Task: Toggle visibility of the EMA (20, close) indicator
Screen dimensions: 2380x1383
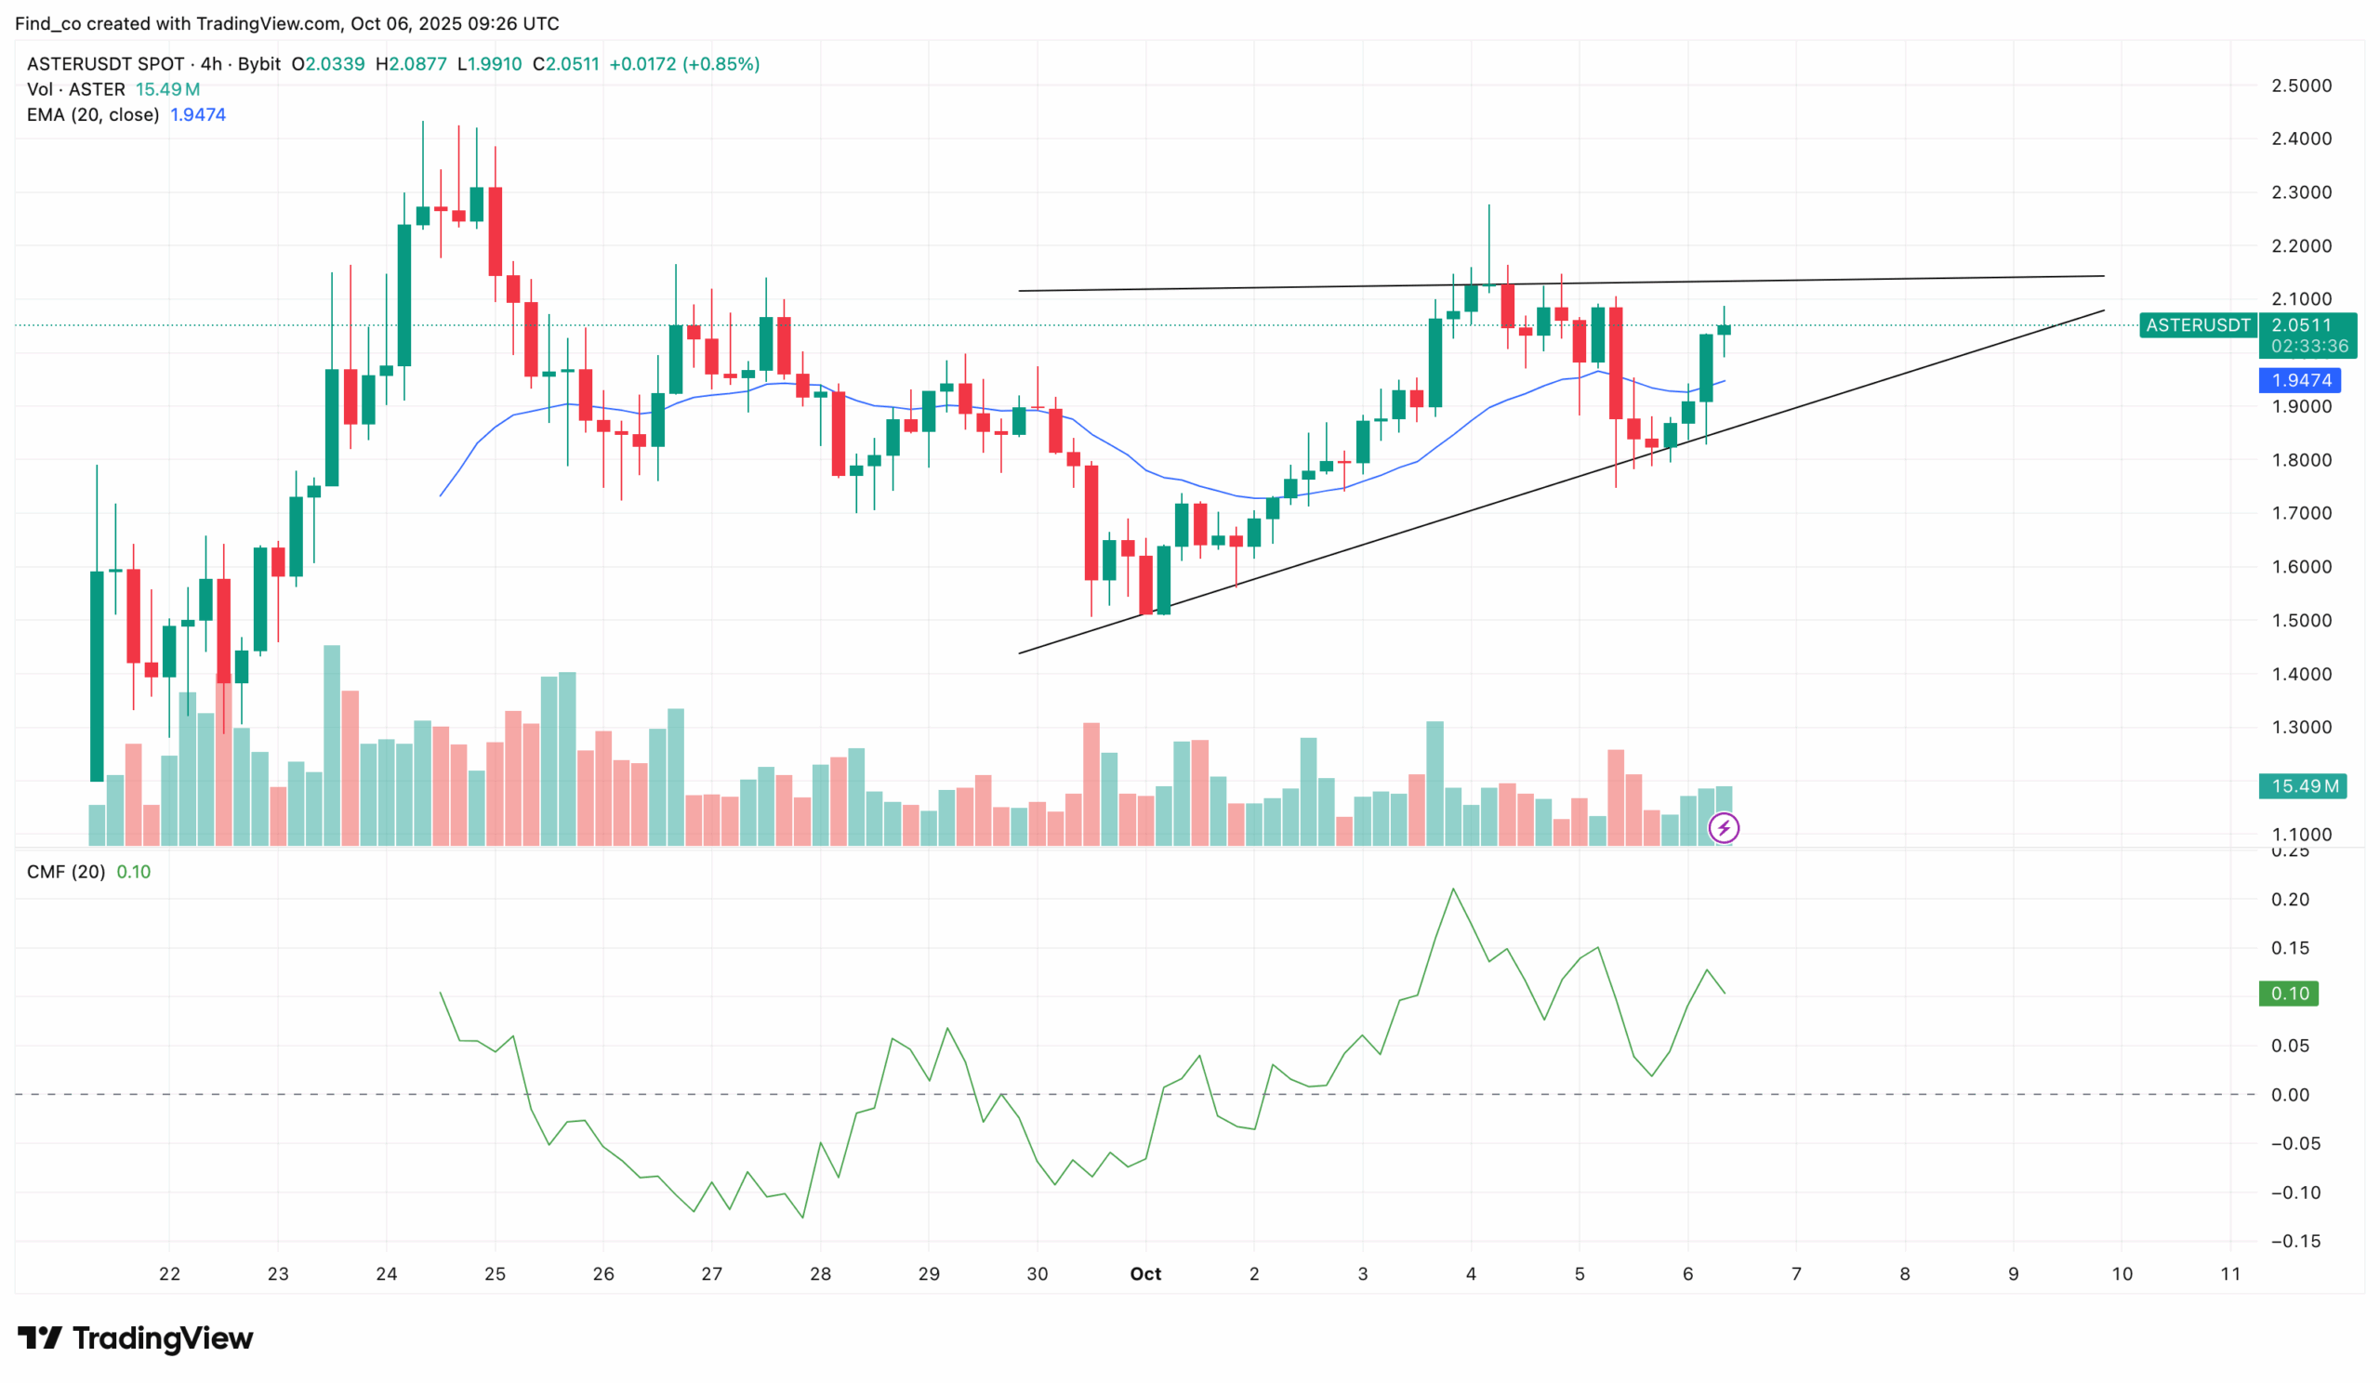Action: click(95, 114)
